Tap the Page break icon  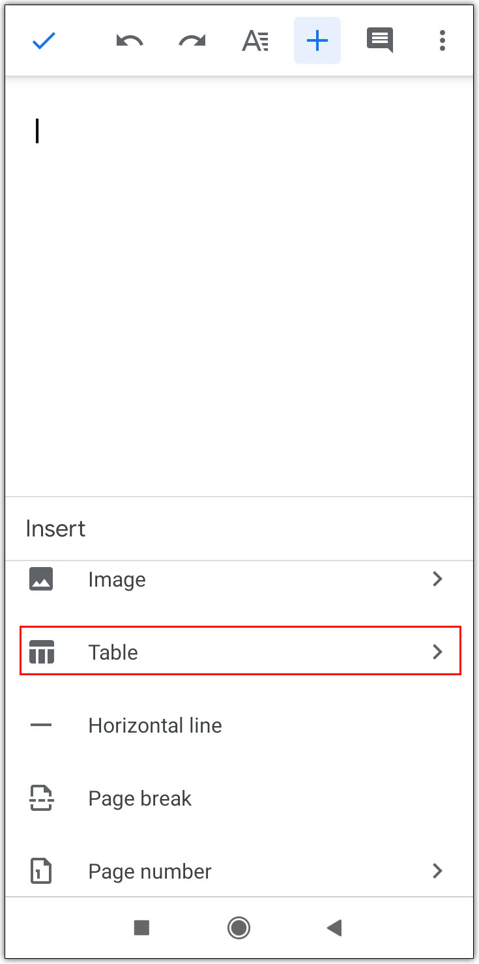42,798
